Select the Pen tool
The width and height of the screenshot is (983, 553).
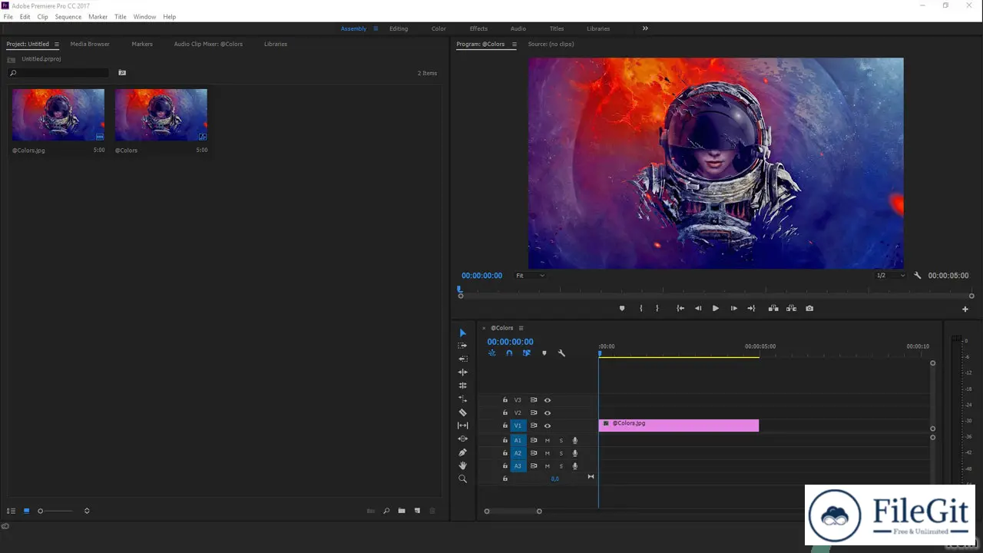point(462,452)
